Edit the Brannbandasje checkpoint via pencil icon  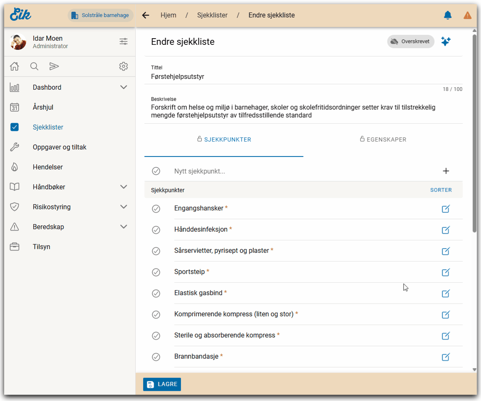pyautogui.click(x=446, y=357)
